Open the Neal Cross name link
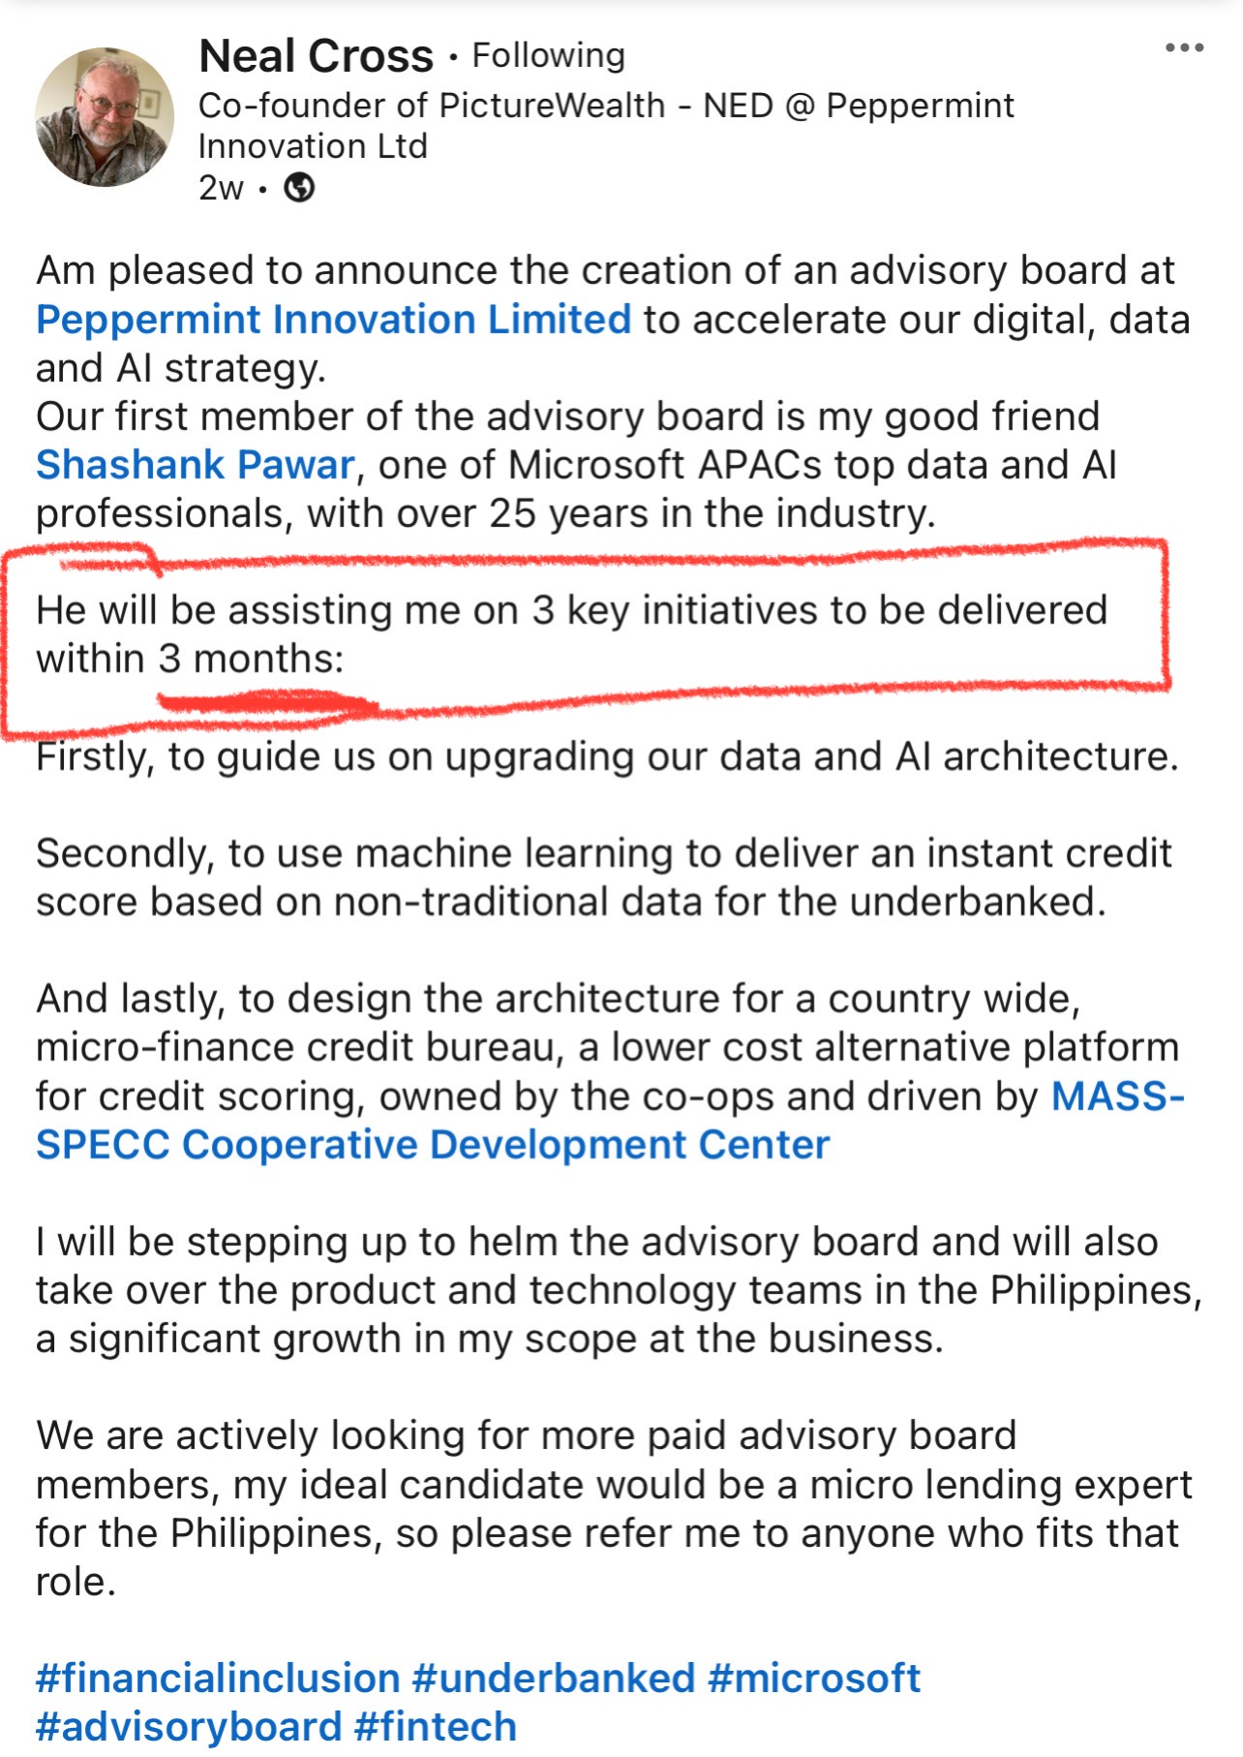The height and width of the screenshot is (1757, 1243). (316, 56)
